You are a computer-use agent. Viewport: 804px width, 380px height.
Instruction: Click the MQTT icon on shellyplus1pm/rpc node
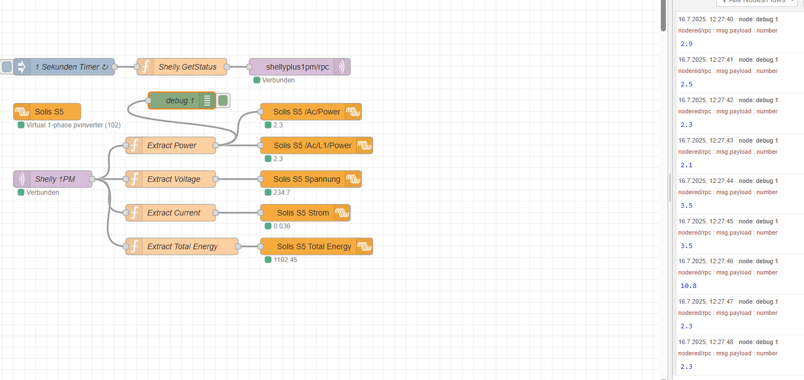coord(342,67)
